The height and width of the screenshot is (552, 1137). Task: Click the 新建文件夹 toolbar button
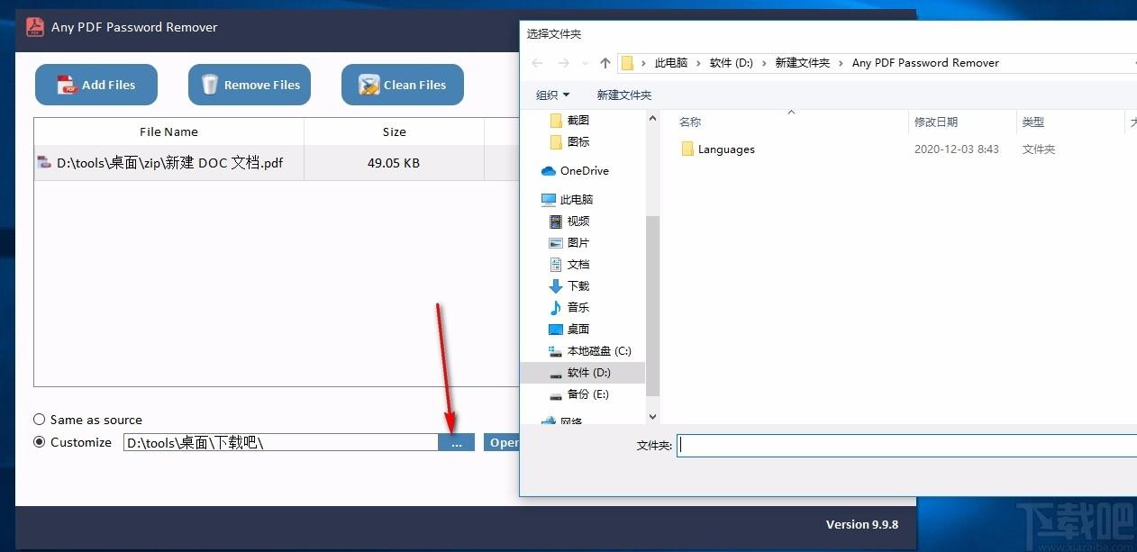click(x=623, y=95)
